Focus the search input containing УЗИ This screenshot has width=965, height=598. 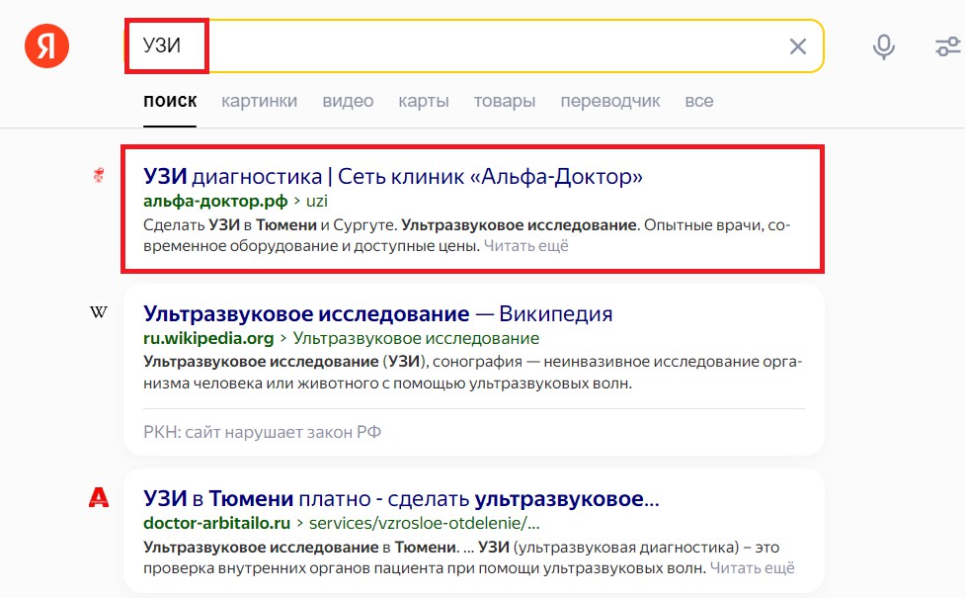(x=474, y=46)
